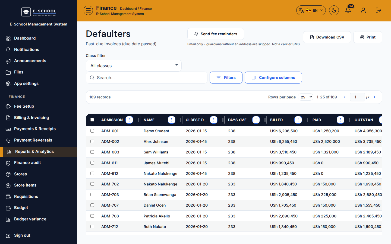This screenshot has width=391, height=244.
Task: Open DAYS OVE... column options menu
Action: click(x=256, y=120)
